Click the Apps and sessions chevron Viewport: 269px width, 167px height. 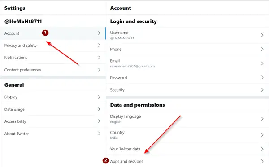262,161
